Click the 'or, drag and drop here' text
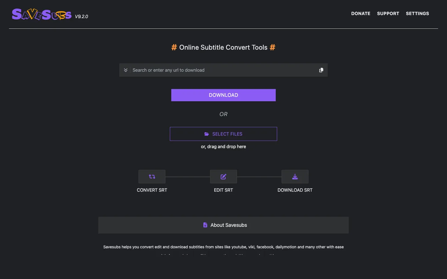 click(223, 147)
